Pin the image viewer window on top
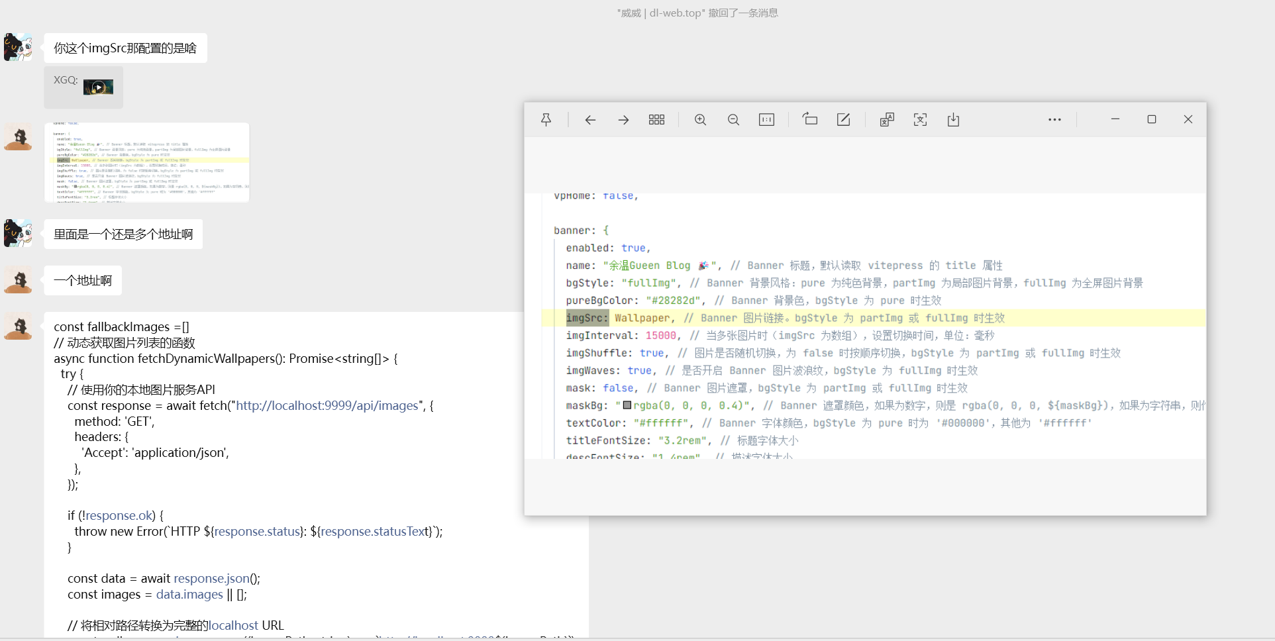This screenshot has height=641, width=1275. pyautogui.click(x=546, y=120)
